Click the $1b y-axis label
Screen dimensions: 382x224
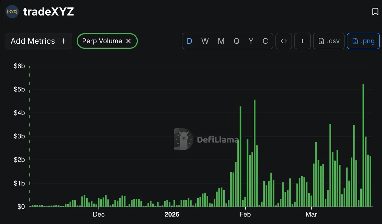click(19, 183)
